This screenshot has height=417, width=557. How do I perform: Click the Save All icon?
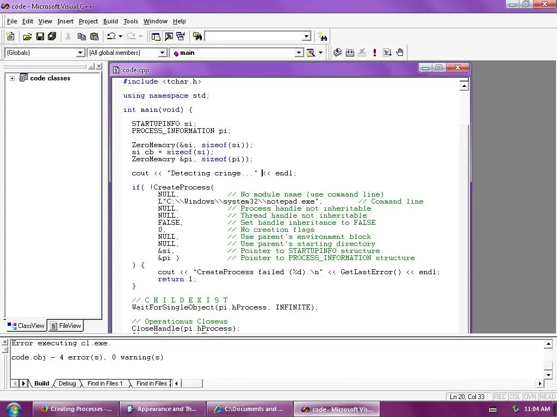(52, 36)
